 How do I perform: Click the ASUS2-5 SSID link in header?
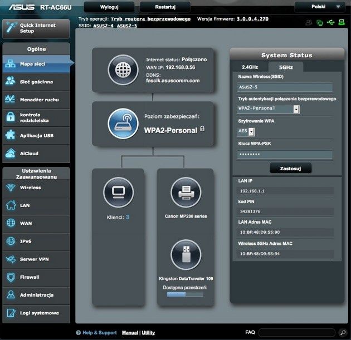(127, 26)
